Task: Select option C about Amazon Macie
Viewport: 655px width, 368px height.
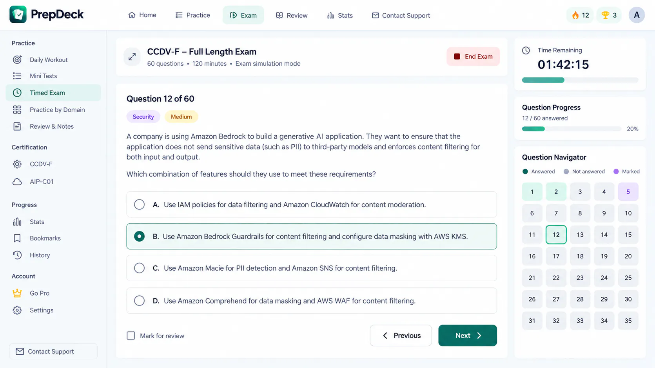Action: [x=312, y=268]
